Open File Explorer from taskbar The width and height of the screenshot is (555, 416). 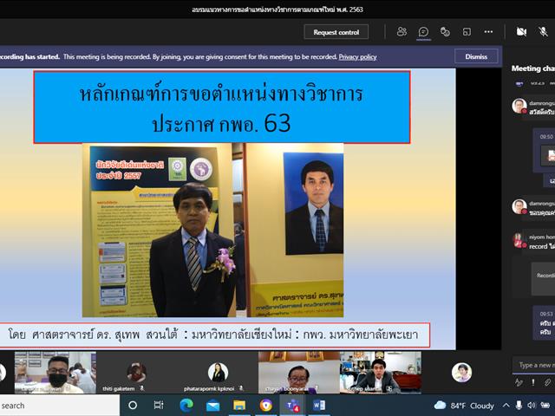(239, 406)
